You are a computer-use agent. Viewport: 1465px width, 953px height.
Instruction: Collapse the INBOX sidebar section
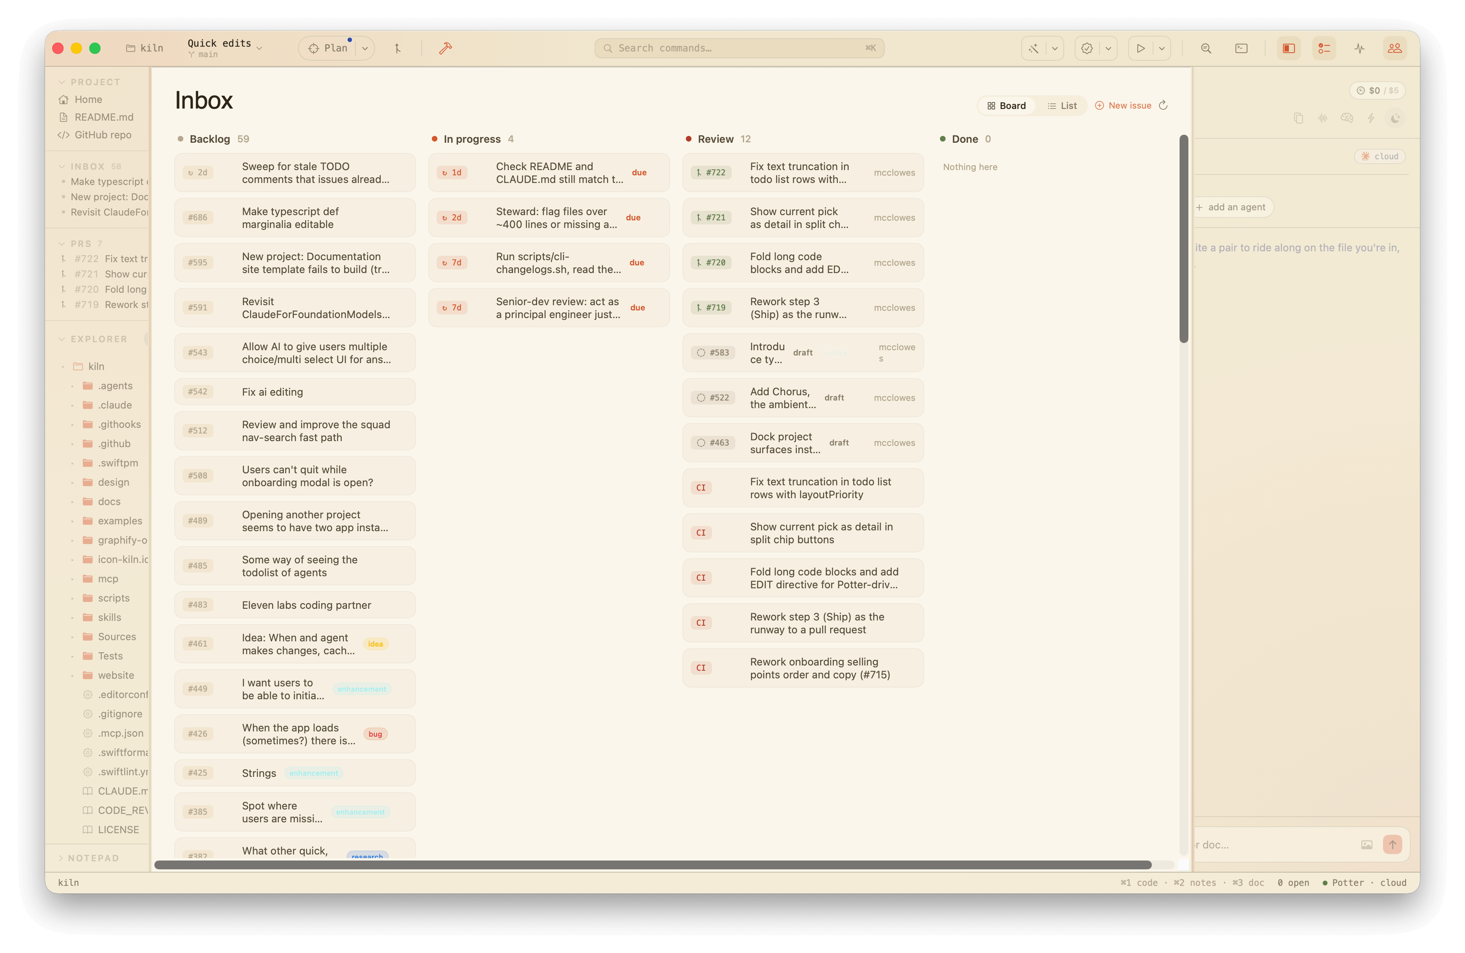tap(62, 166)
